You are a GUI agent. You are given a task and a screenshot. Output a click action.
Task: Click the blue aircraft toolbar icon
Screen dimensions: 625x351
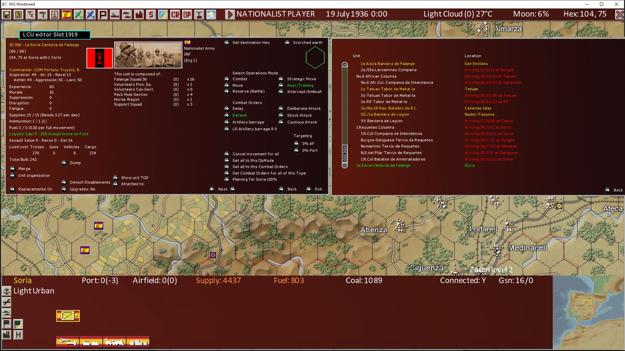point(90,15)
